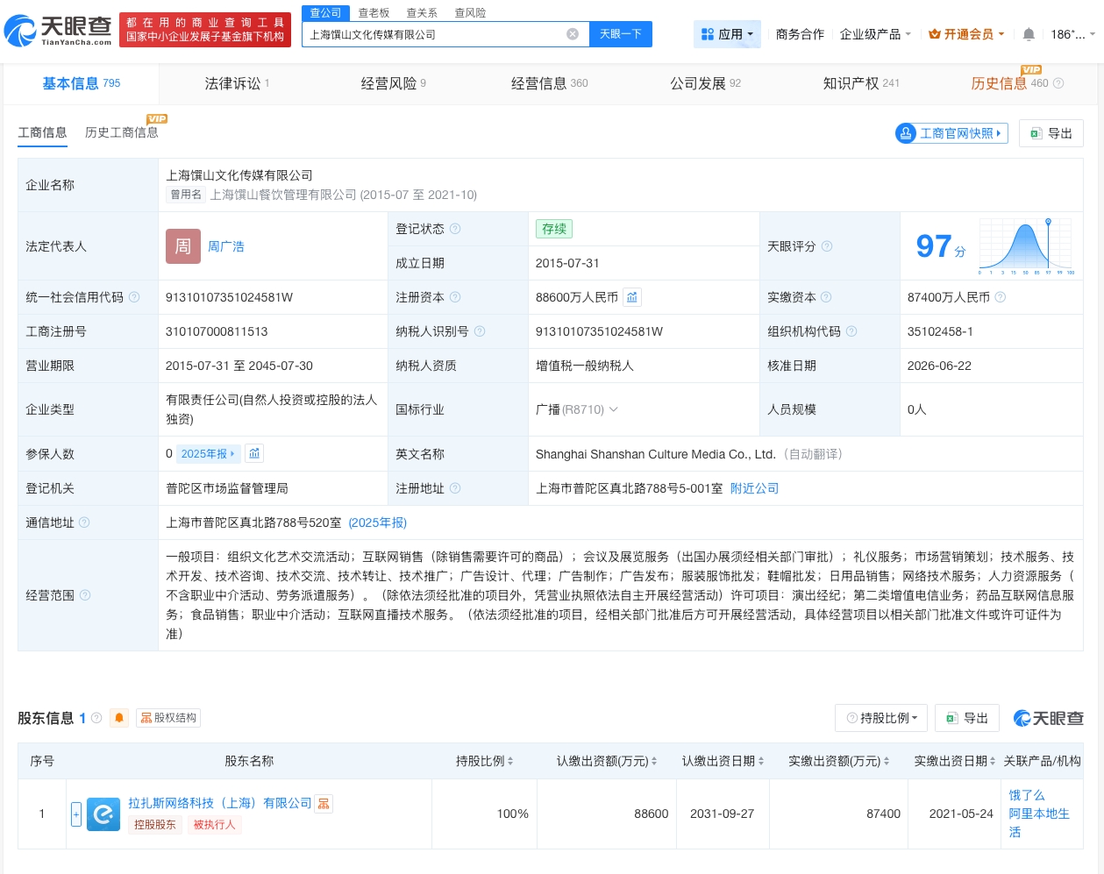This screenshot has width=1104, height=874.
Task: Switch to the 经营信息 tab
Action: tap(549, 83)
